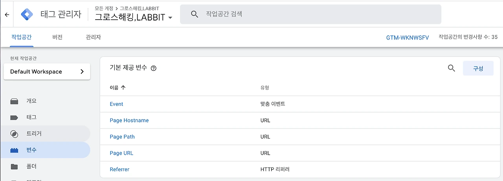Switch to the 관리자 tab
The height and width of the screenshot is (181, 503).
point(93,37)
